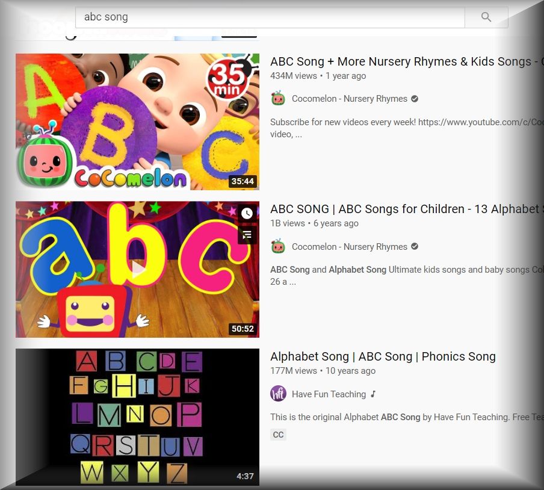The image size is (544, 490).
Task: Click Cocomelon avatar icon of second result
Action: point(278,246)
